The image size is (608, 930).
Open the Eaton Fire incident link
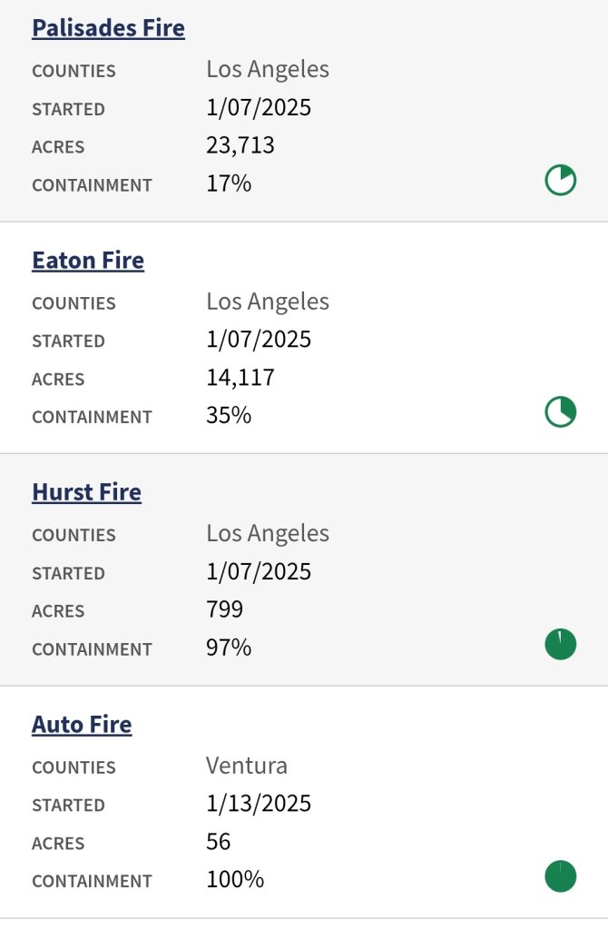88,261
